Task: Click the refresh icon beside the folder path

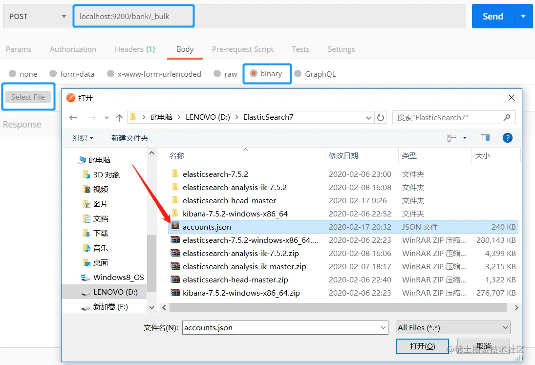Action: coord(381,117)
